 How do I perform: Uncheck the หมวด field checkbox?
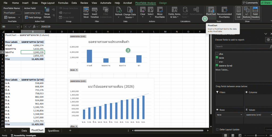[217, 57]
